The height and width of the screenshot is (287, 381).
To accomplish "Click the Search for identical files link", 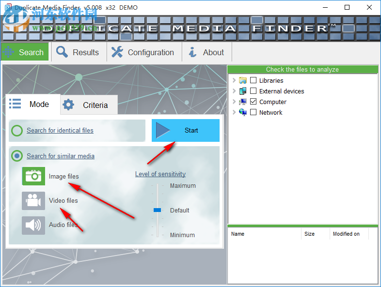I will click(60, 130).
